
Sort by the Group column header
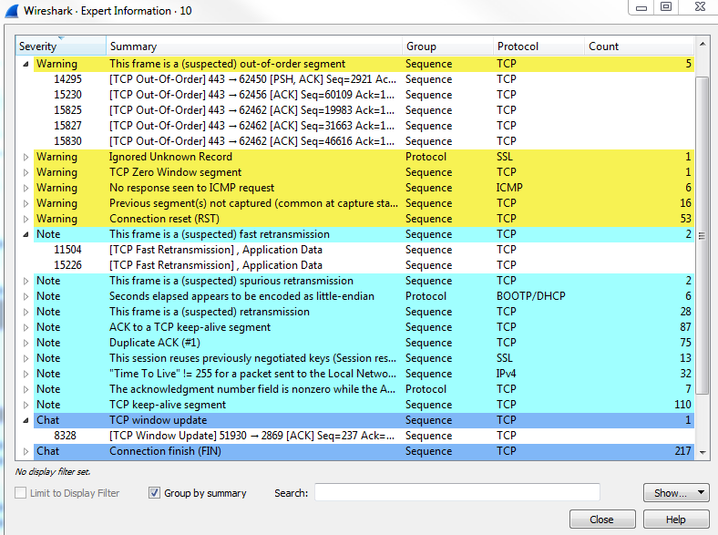pos(447,46)
